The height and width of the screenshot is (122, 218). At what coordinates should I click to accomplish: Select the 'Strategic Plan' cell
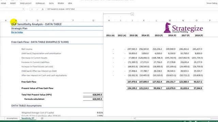point(19,28)
